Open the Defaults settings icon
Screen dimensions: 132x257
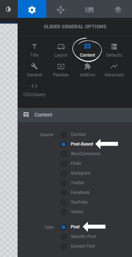[x=114, y=47]
